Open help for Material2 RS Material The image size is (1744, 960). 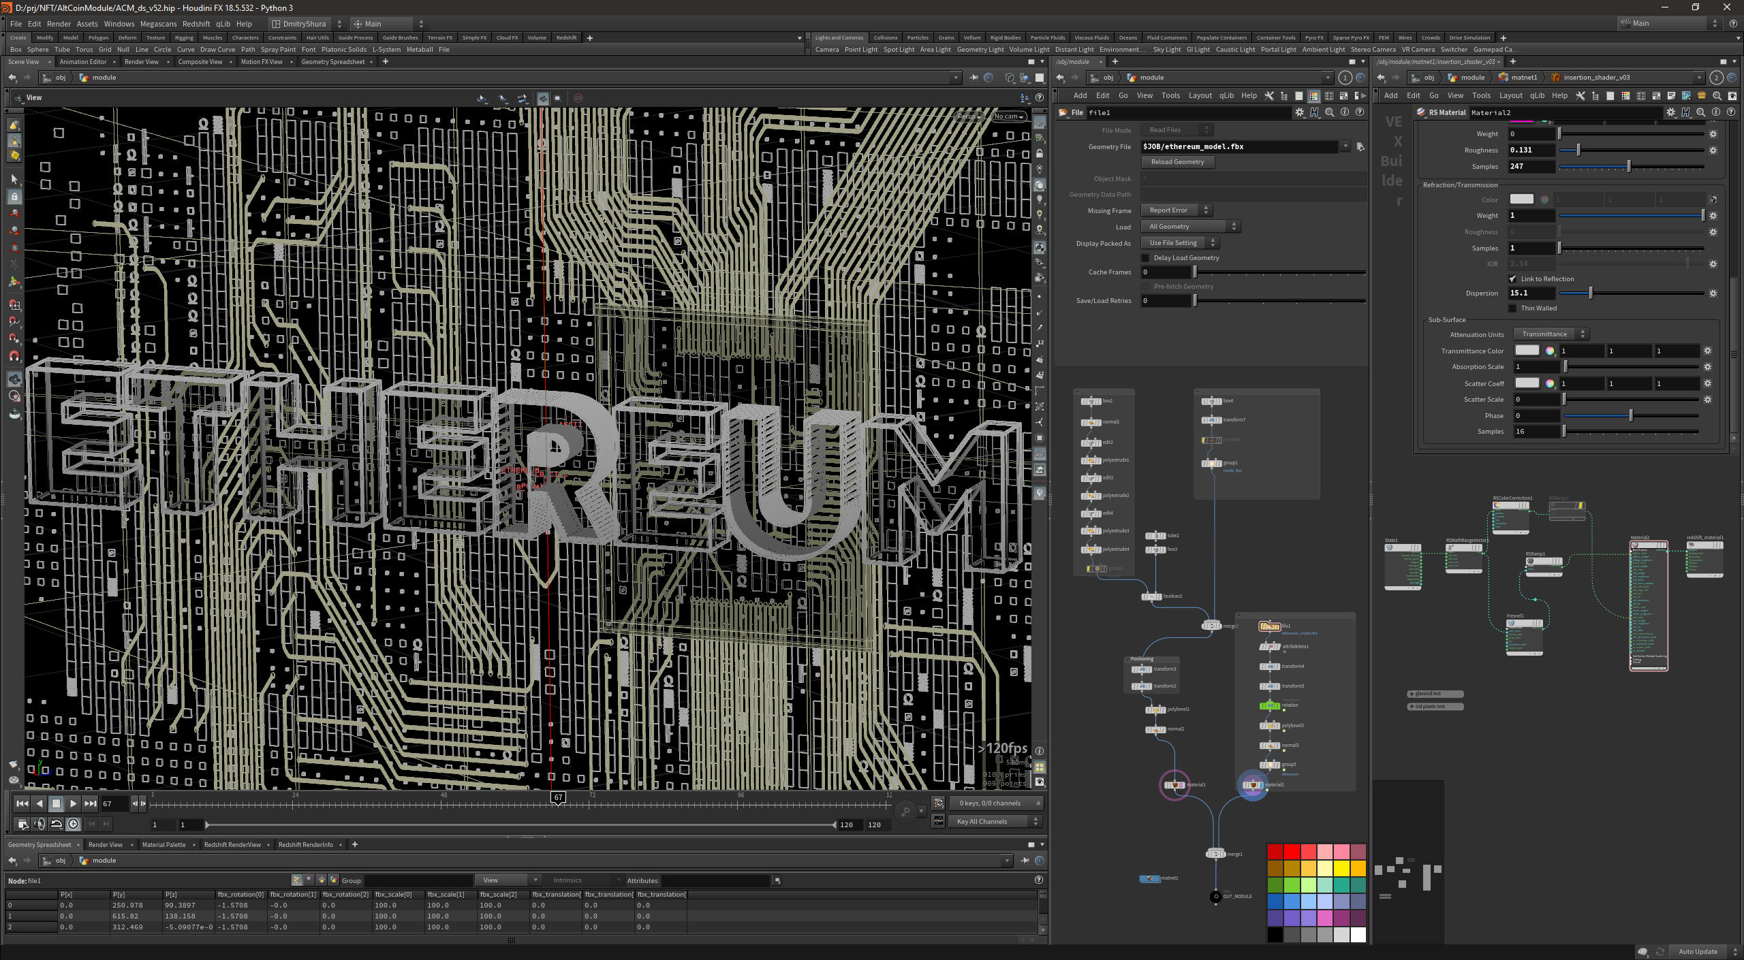(x=1731, y=112)
